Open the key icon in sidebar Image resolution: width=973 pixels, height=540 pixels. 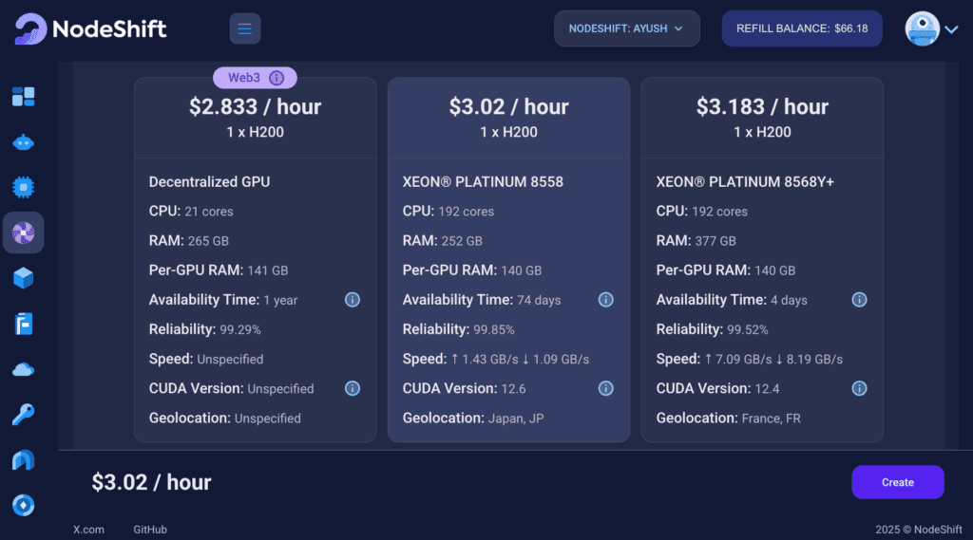[x=24, y=414]
